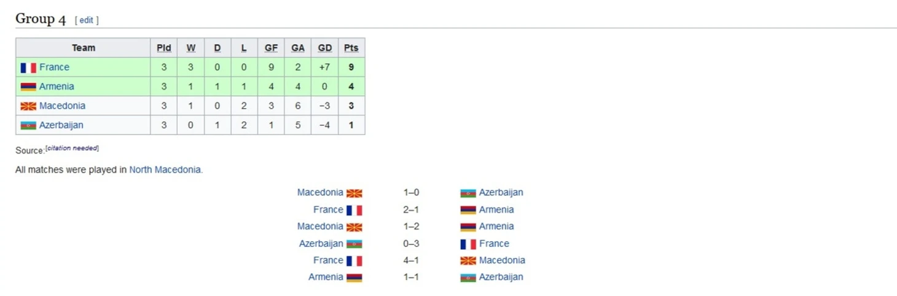This screenshot has height=296, width=897.
Task: Open the edit link next to Group 4
Action: click(x=87, y=20)
